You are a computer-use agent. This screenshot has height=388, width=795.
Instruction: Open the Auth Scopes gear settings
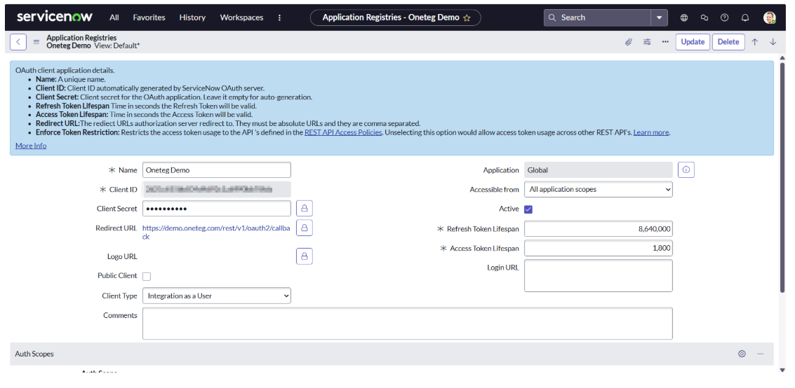(x=742, y=354)
